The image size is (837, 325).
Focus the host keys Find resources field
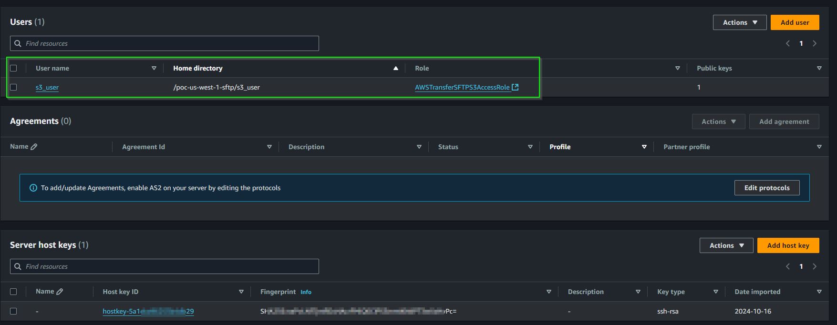(x=164, y=266)
